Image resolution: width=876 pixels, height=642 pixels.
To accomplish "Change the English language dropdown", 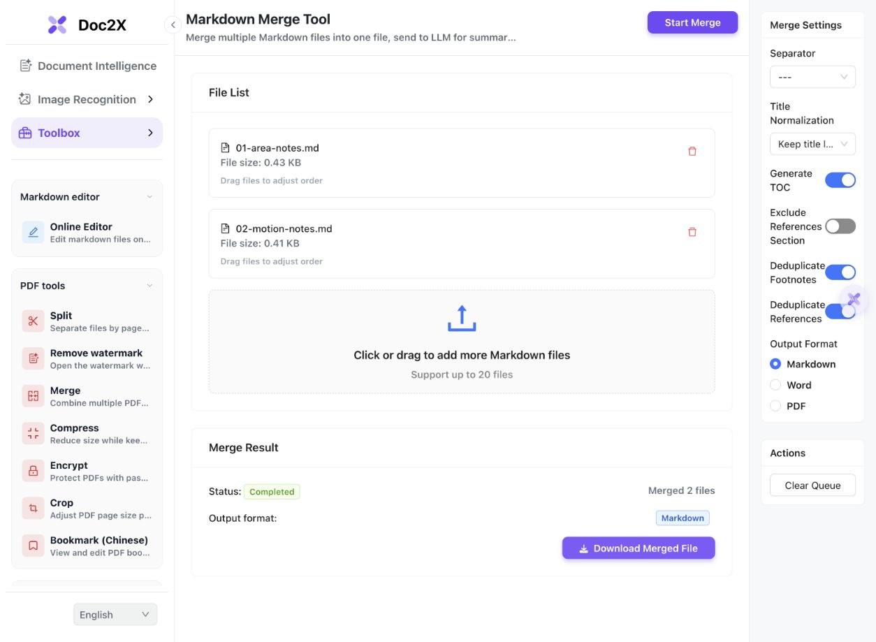I will pyautogui.click(x=115, y=615).
